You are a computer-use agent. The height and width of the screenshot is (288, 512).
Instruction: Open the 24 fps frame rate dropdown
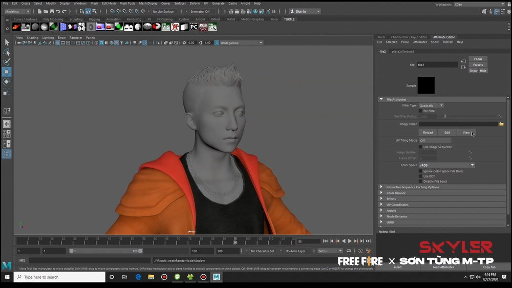click(x=330, y=251)
